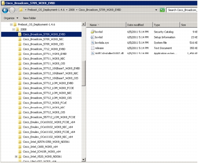Open folder icon of Cisco_Broadcom_57712_LOM_W2K8_NIC

pos(20,93)
